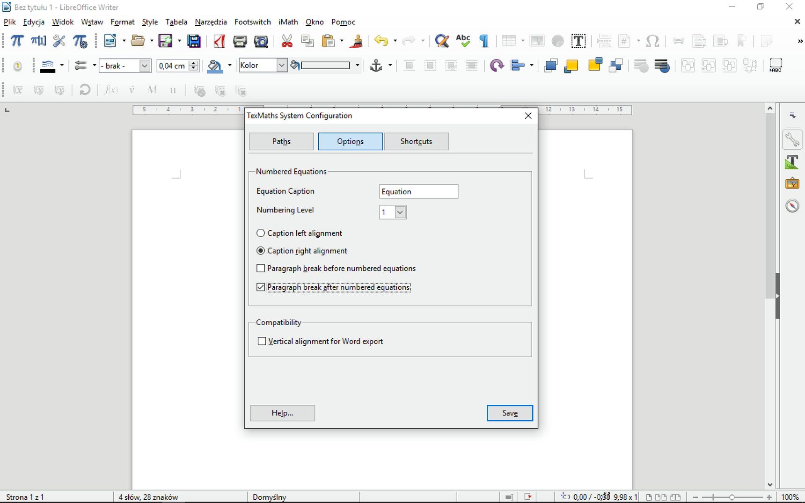Click the spellcheck Abc icon

(x=463, y=41)
